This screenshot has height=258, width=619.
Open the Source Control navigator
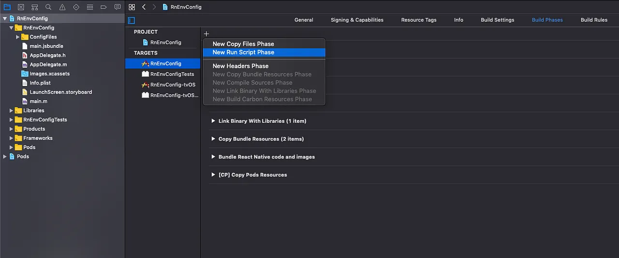21,7
